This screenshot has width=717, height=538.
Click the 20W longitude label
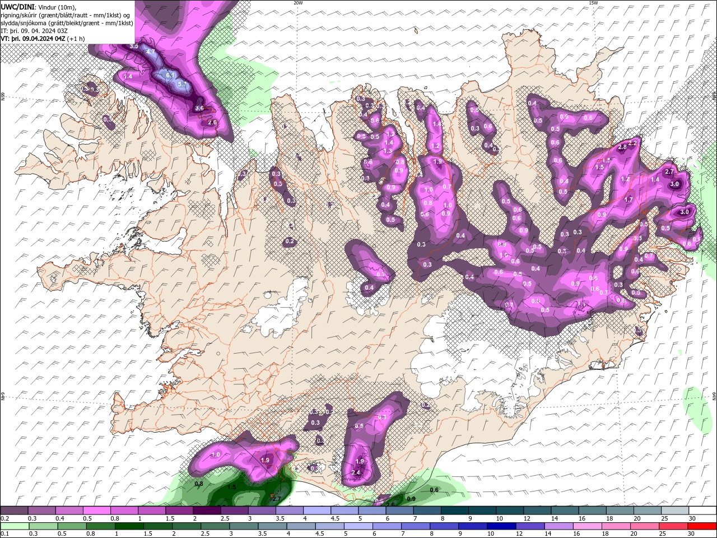coord(298,3)
